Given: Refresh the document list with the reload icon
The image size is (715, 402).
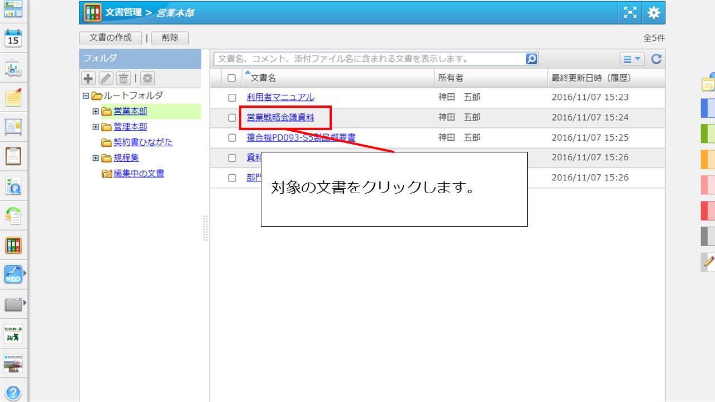Looking at the screenshot, I should tap(657, 58).
